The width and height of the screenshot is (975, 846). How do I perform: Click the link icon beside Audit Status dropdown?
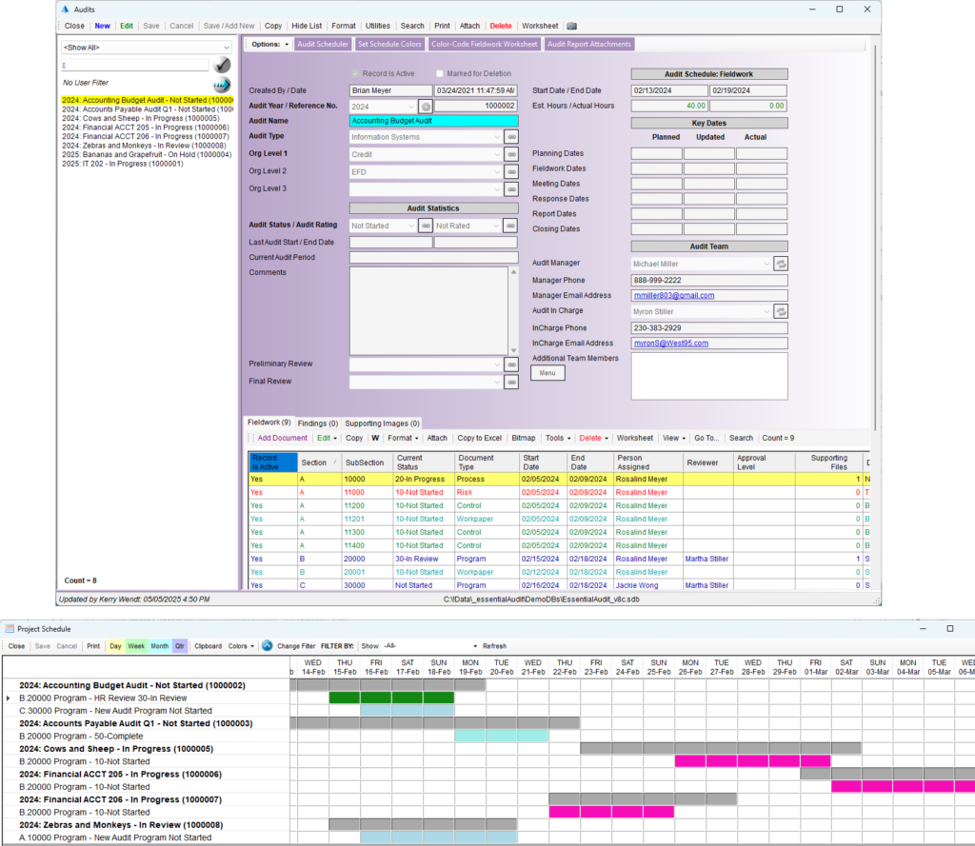[x=426, y=226]
